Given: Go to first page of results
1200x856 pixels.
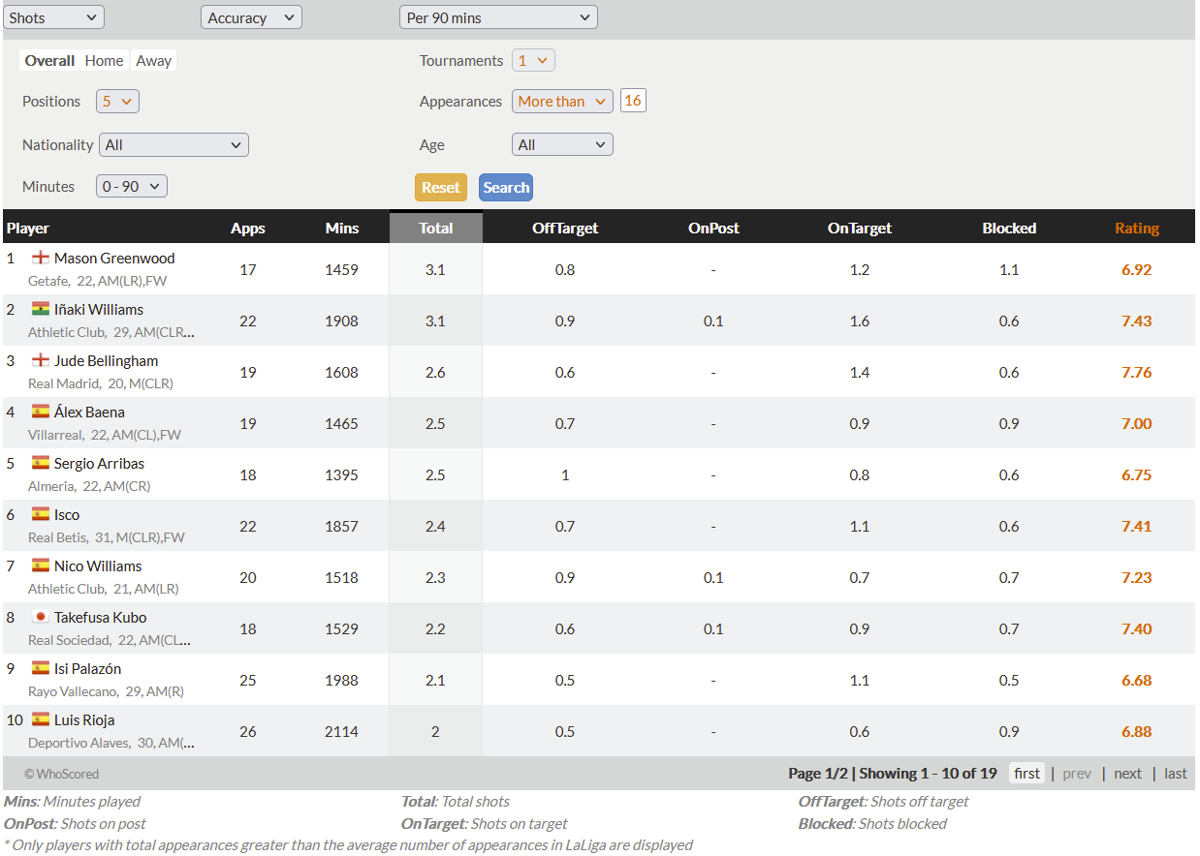Looking at the screenshot, I should 1027,774.
